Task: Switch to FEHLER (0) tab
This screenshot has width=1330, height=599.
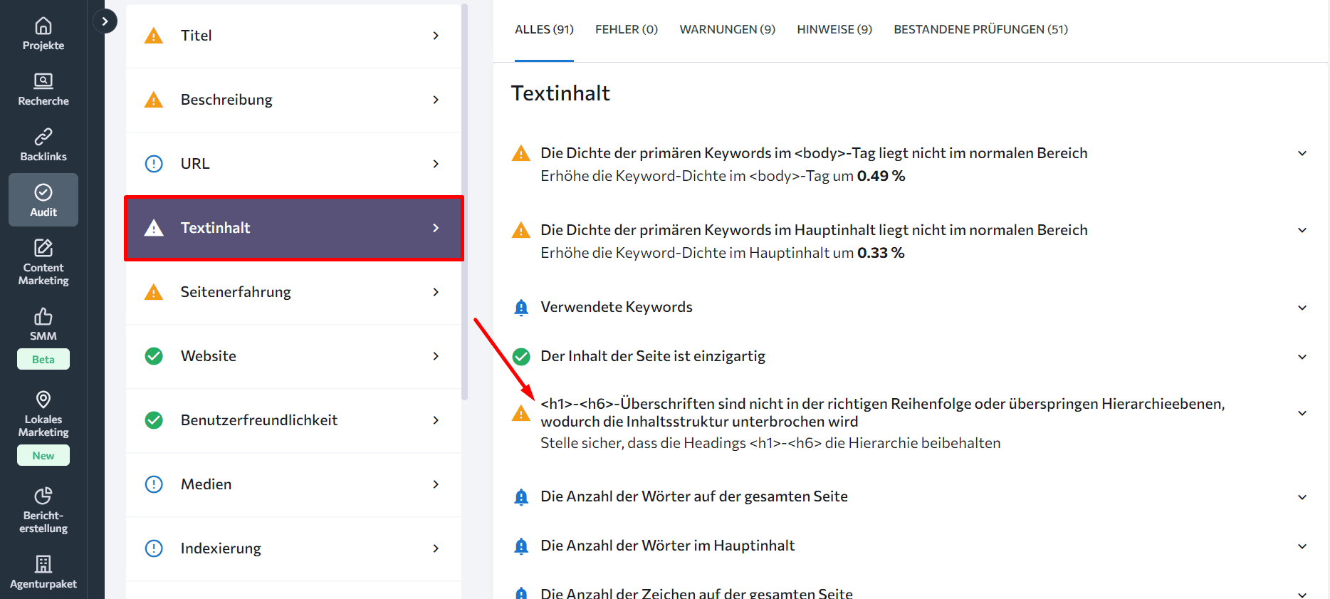Action: click(x=627, y=29)
